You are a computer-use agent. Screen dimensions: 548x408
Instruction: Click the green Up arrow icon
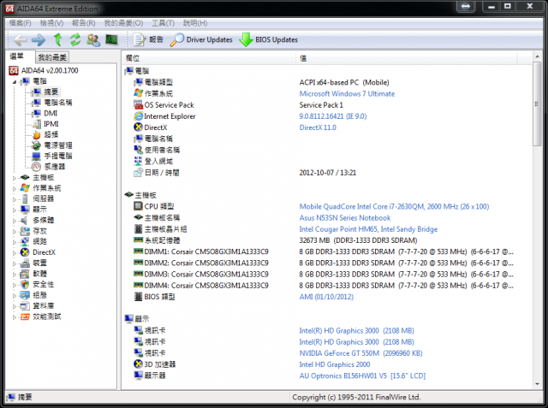pos(58,40)
